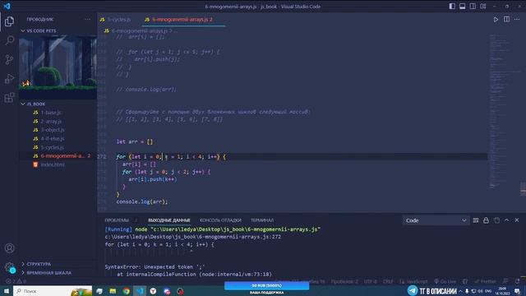This screenshot has width=526, height=296.
Task: Click the error file path link in output
Action: pyautogui.click(x=193, y=237)
